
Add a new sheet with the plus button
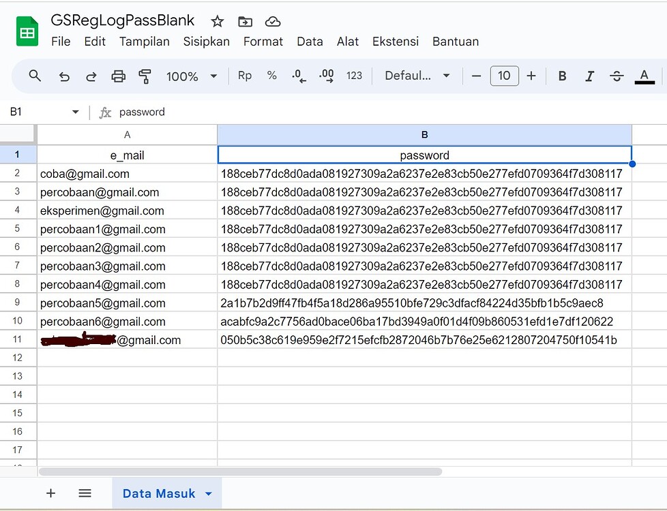tap(51, 493)
